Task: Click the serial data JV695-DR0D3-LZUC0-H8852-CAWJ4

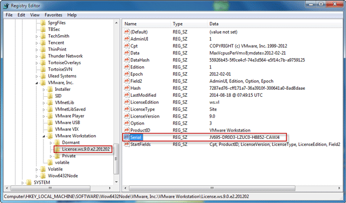Action: pyautogui.click(x=245, y=137)
